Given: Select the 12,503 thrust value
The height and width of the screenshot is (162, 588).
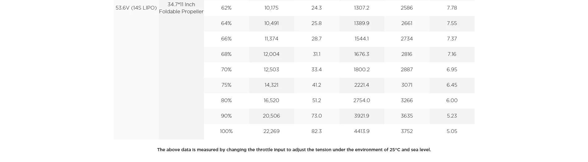Looking at the screenshot, I should [272, 70].
